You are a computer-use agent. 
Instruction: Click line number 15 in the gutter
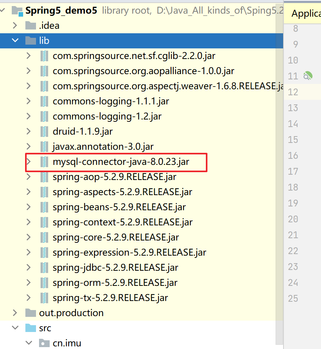293,140
